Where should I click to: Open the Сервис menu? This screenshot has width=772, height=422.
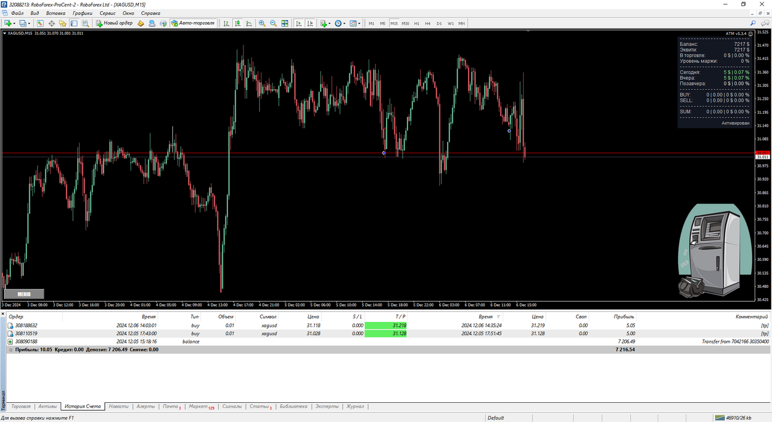click(x=108, y=13)
